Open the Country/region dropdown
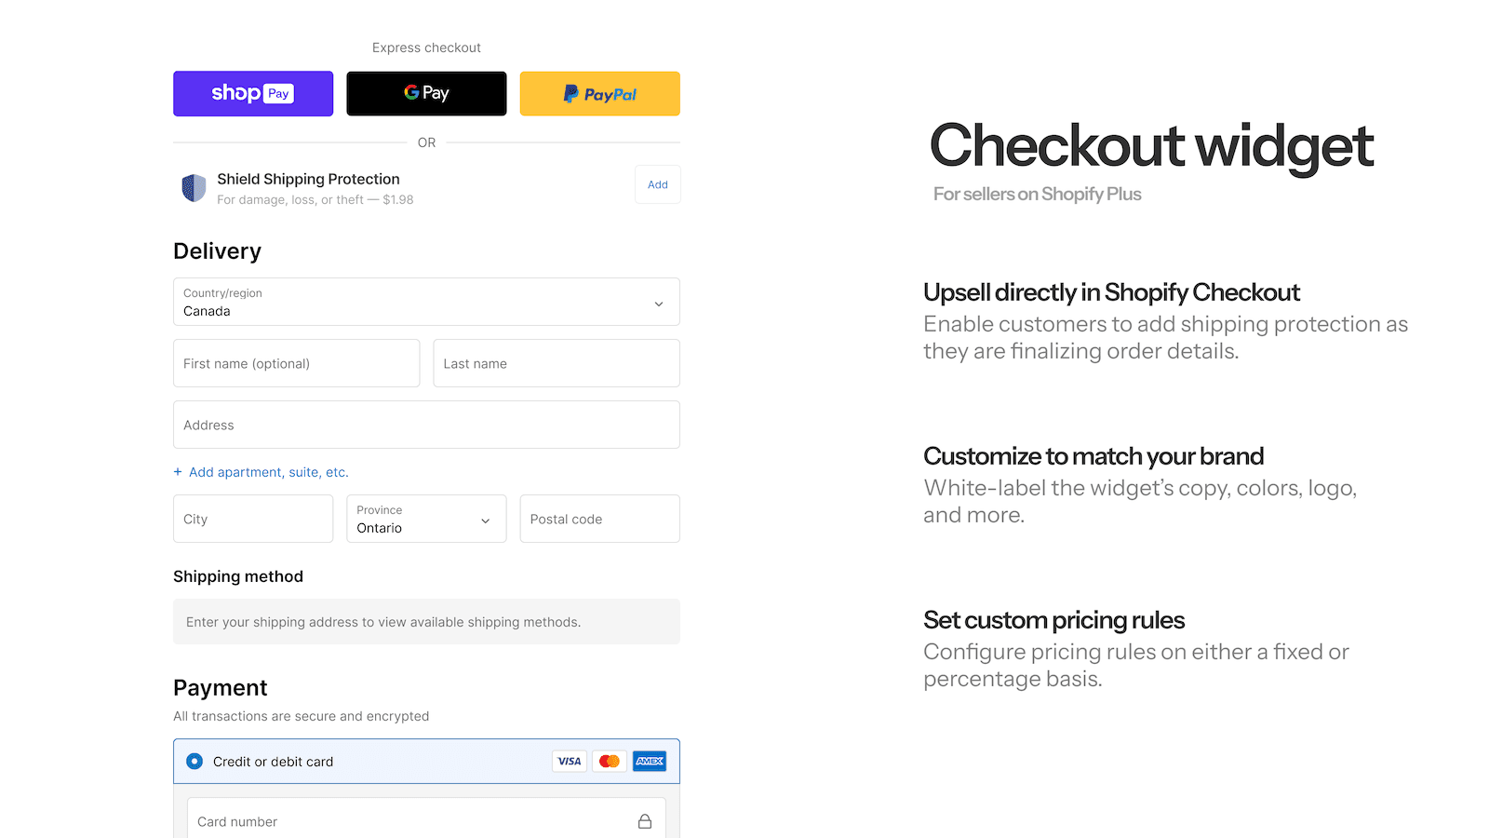This screenshot has width=1489, height=838. pyautogui.click(x=426, y=302)
